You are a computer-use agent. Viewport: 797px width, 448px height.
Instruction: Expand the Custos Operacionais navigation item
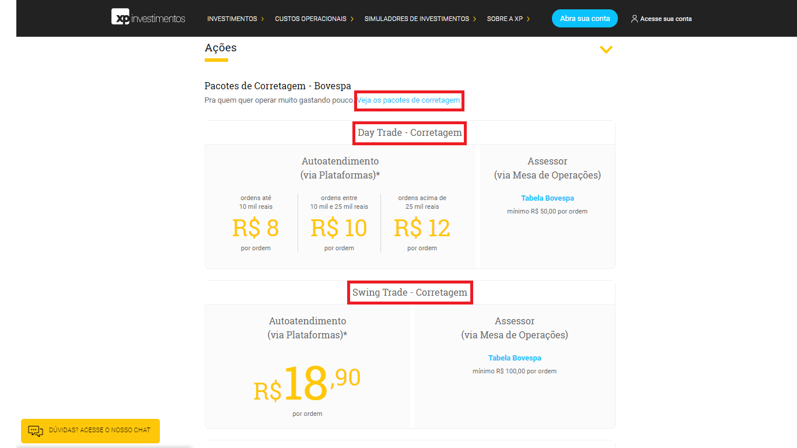pyautogui.click(x=310, y=19)
